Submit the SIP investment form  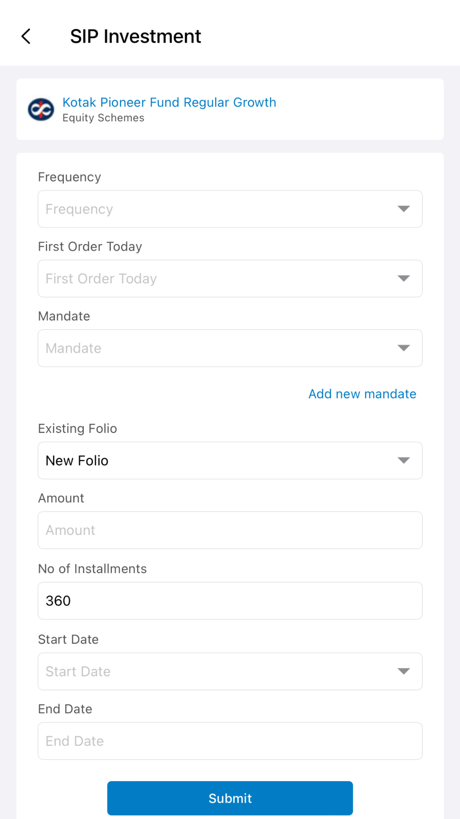tap(230, 798)
